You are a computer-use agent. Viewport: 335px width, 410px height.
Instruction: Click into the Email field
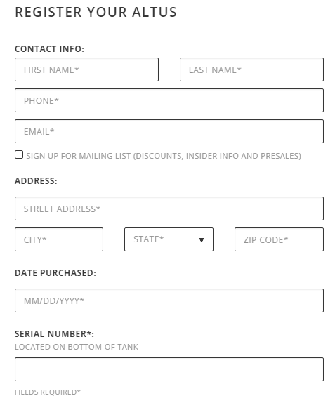click(x=169, y=131)
